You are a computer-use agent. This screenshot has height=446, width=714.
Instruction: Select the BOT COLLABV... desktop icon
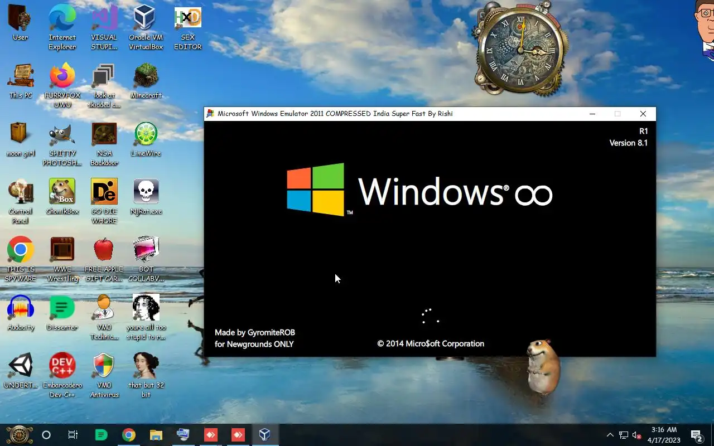[x=146, y=260]
